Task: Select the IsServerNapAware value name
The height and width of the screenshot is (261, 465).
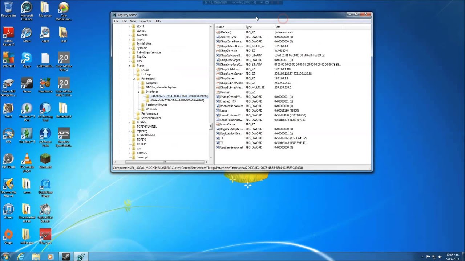Action: coord(231,106)
